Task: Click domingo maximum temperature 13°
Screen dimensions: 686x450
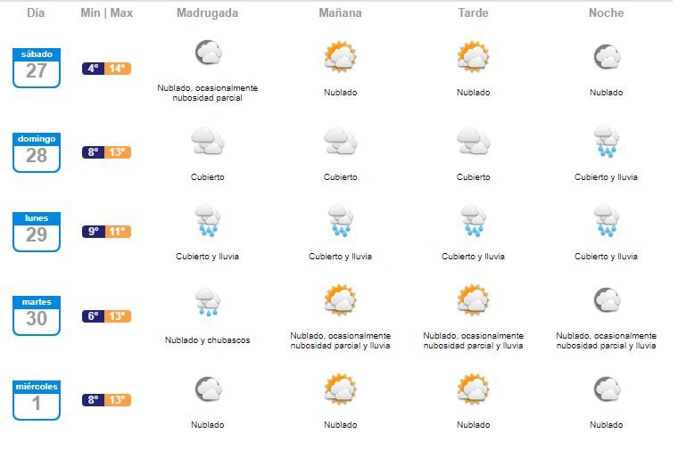Action: point(118,152)
